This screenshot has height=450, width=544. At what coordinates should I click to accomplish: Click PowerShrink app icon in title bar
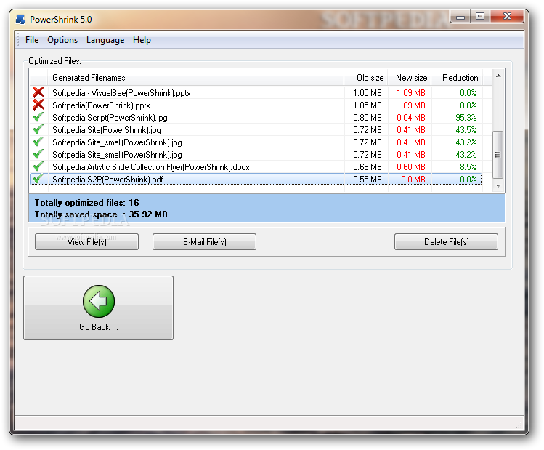coord(20,20)
